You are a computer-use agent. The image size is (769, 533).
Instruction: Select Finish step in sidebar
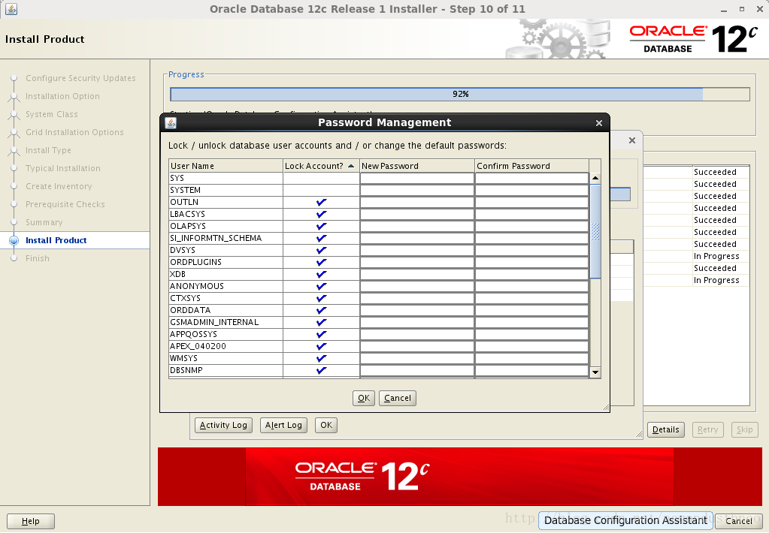(x=38, y=259)
